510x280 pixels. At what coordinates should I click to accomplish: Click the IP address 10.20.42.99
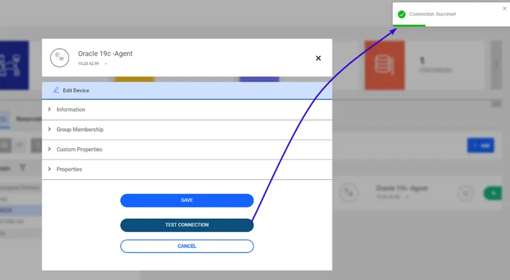[88, 64]
